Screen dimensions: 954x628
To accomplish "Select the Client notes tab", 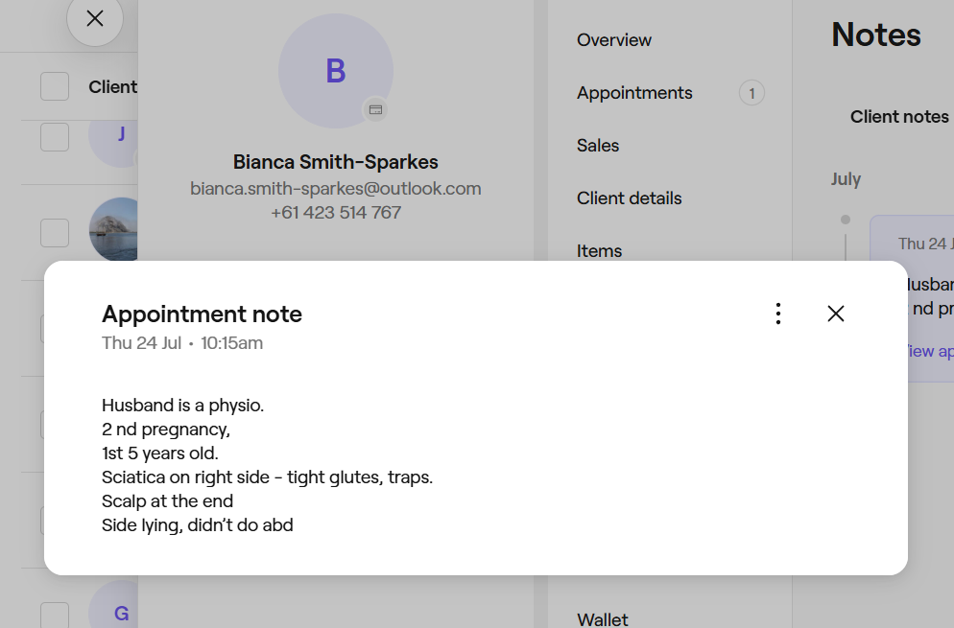I will click(x=899, y=117).
